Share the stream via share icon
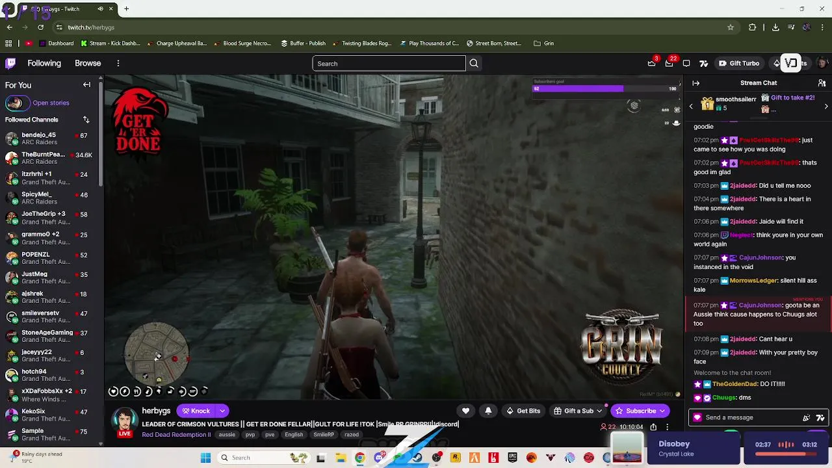 pyautogui.click(x=653, y=427)
